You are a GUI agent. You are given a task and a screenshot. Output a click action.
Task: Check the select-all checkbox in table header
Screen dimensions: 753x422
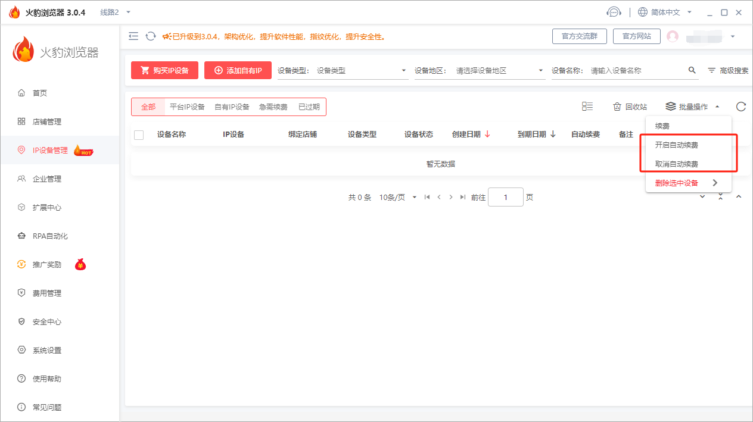coord(139,135)
